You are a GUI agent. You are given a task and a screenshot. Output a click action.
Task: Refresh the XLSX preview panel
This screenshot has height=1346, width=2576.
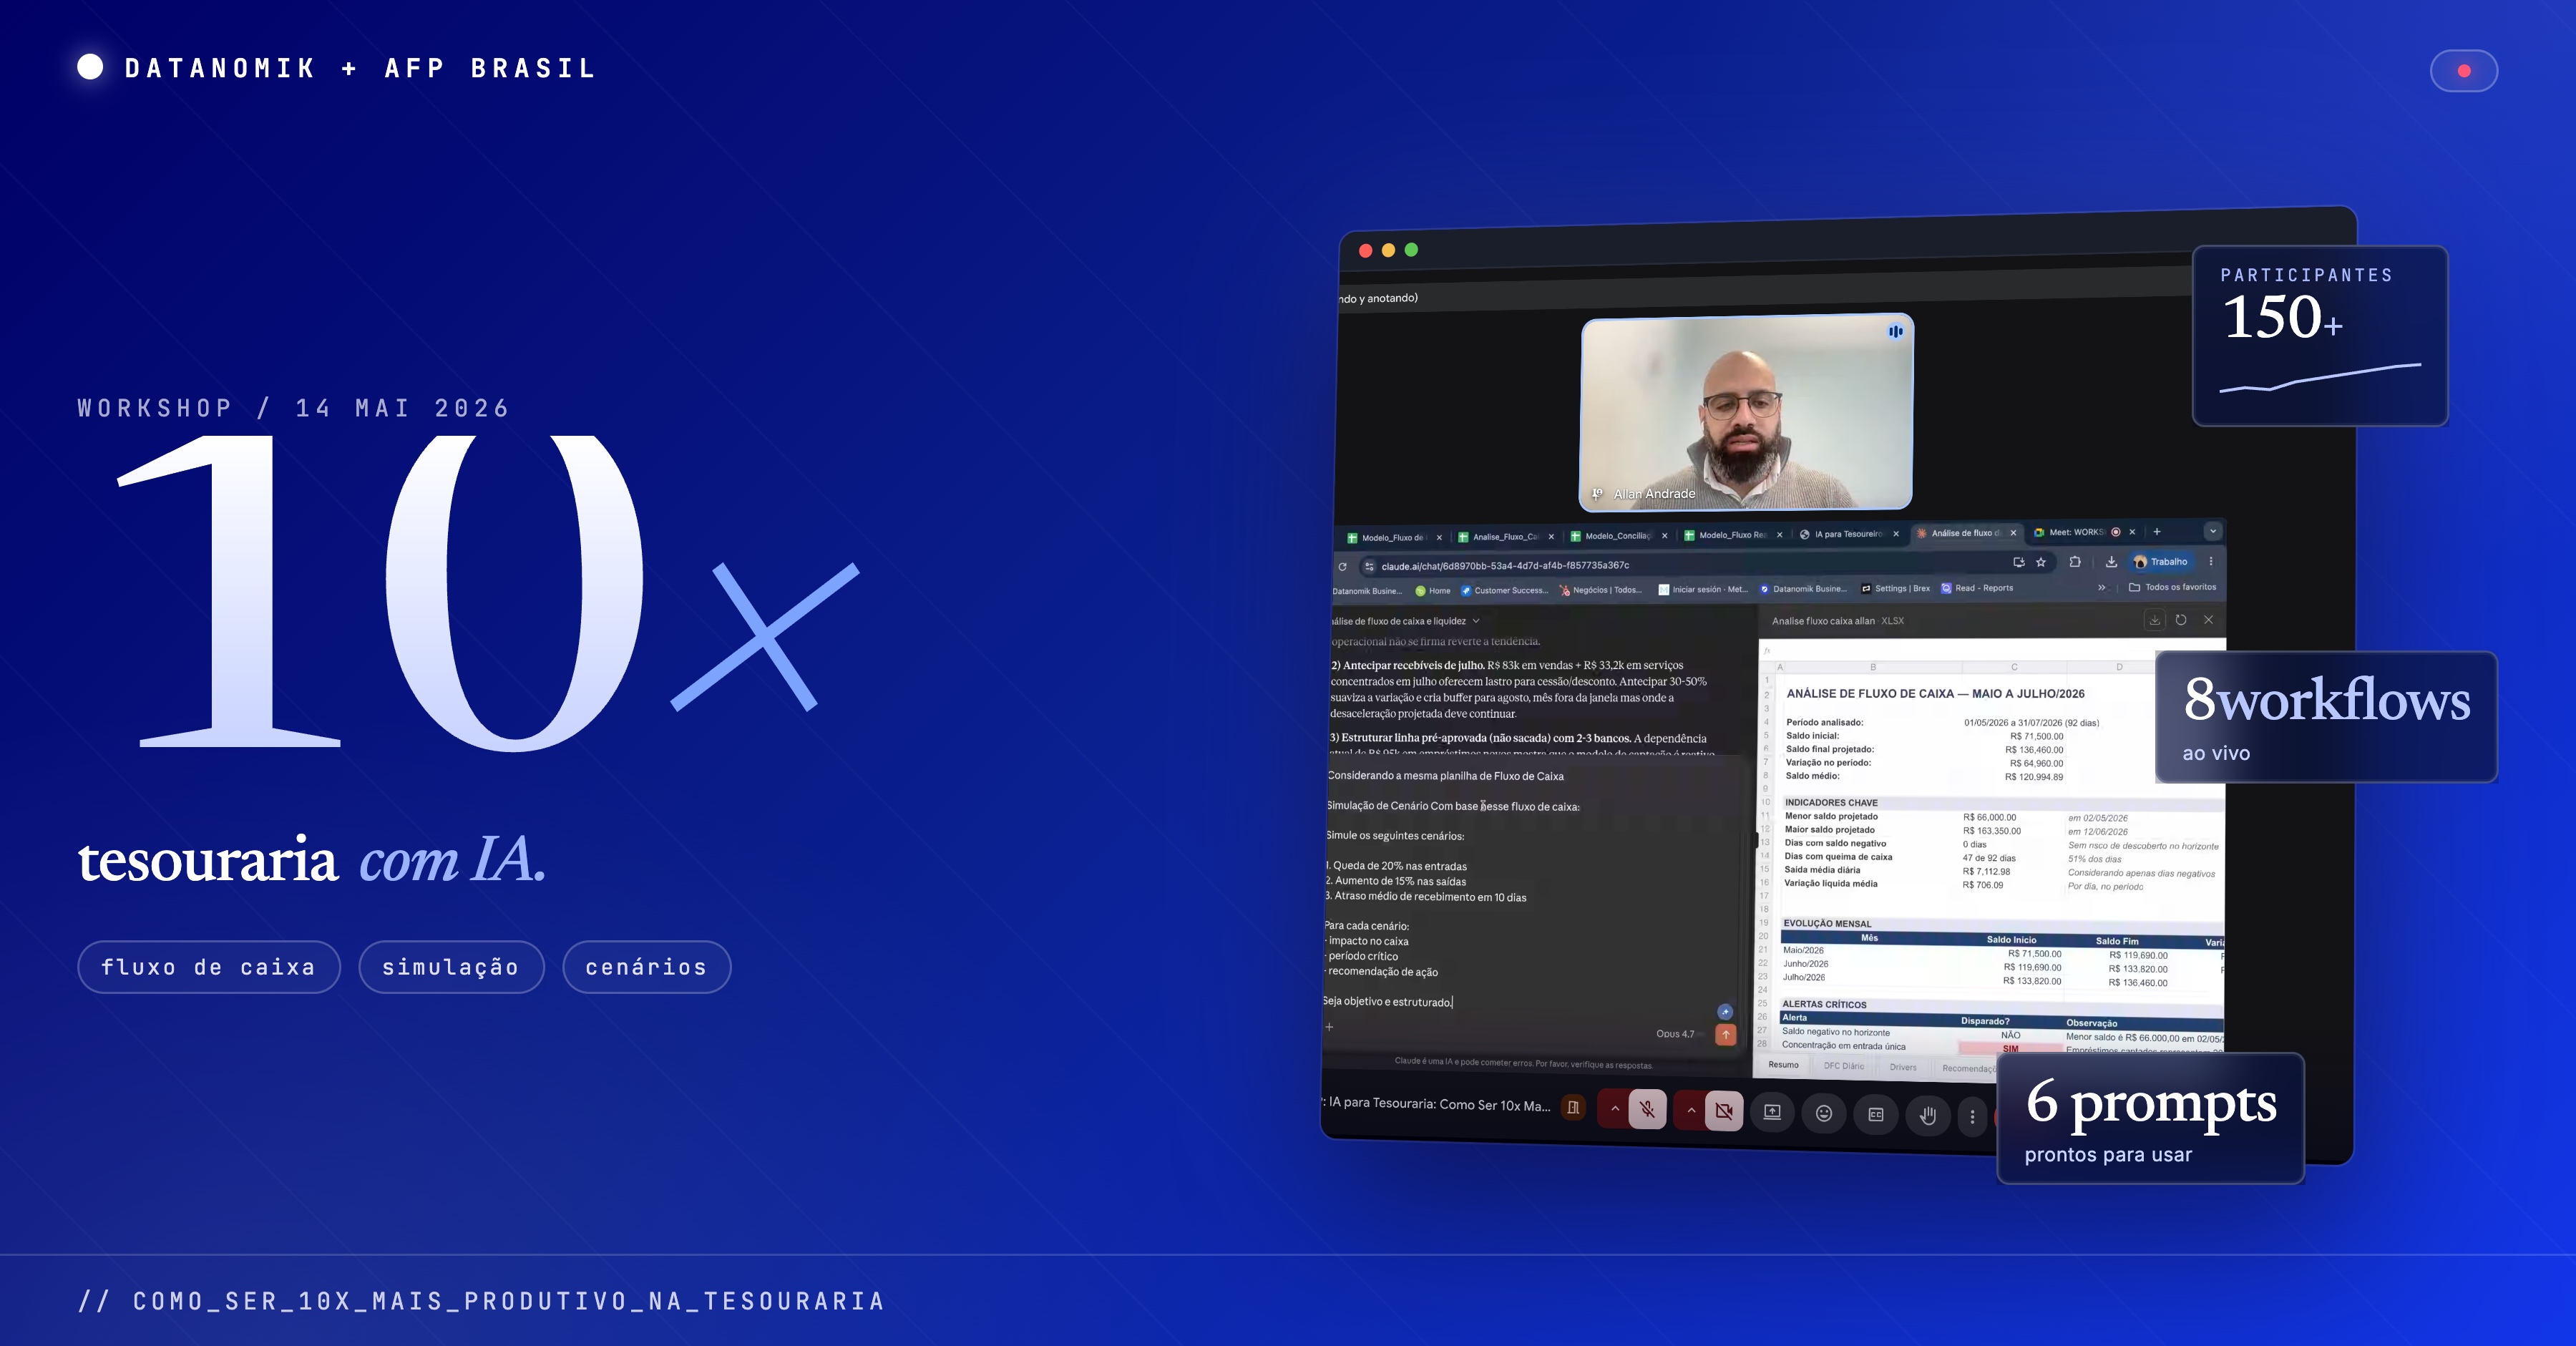pyautogui.click(x=2181, y=620)
